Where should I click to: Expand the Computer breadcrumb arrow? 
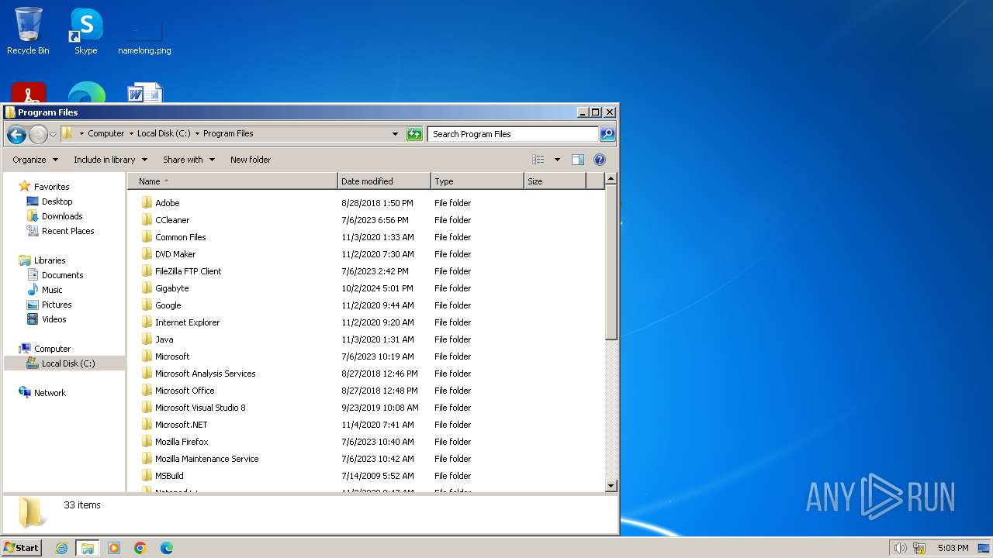[x=131, y=134]
